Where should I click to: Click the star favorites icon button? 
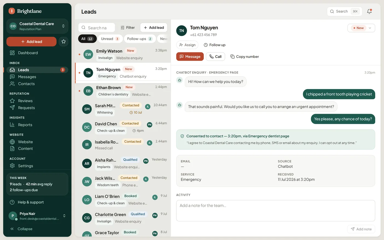[64, 41]
